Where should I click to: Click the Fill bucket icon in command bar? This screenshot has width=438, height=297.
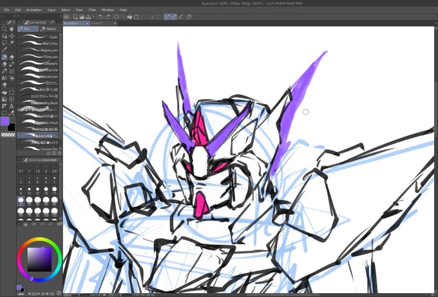129,17
